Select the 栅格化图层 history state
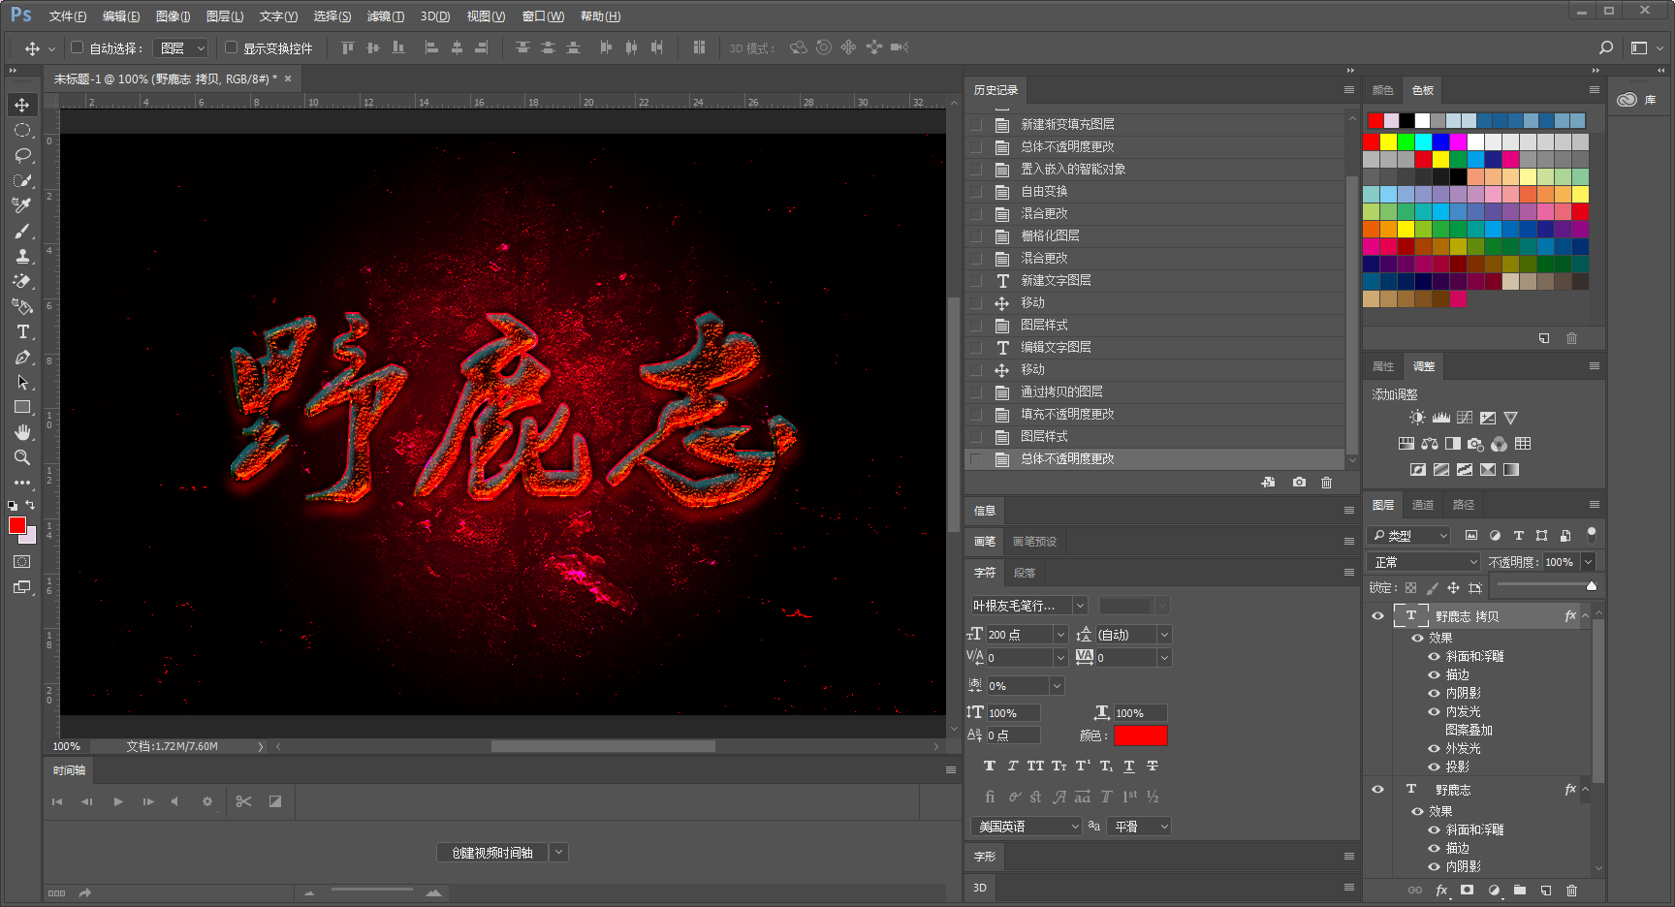This screenshot has height=907, width=1675. (x=1155, y=236)
